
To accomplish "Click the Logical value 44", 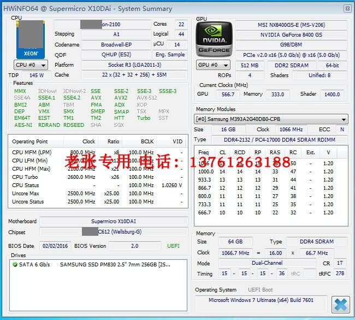I will pyautogui.click(x=181, y=34).
